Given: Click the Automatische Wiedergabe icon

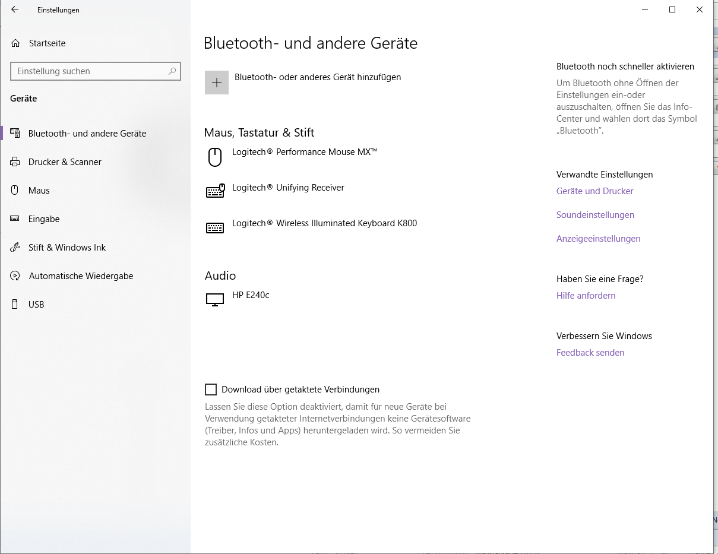Looking at the screenshot, I should (15, 276).
